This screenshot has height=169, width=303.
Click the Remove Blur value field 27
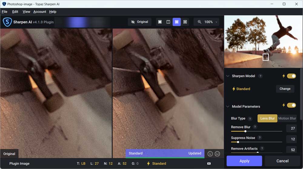(x=291, y=128)
